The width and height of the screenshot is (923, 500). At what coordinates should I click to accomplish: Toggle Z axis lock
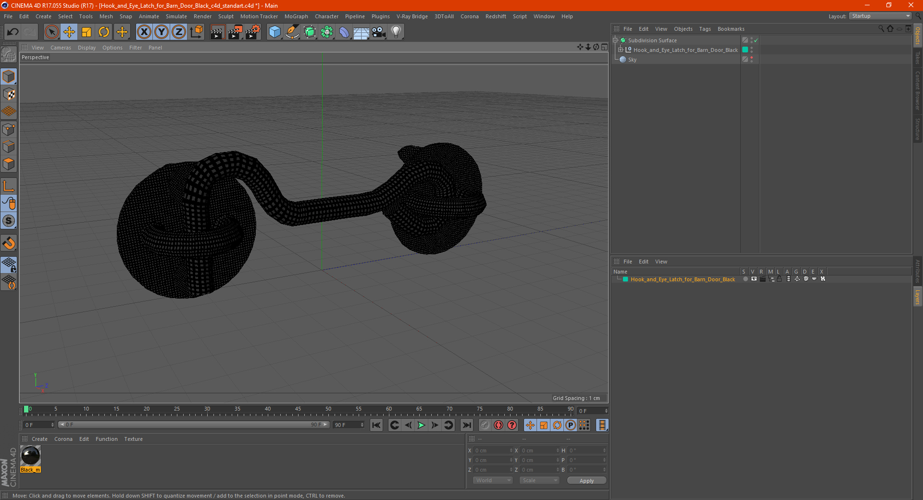click(x=179, y=32)
